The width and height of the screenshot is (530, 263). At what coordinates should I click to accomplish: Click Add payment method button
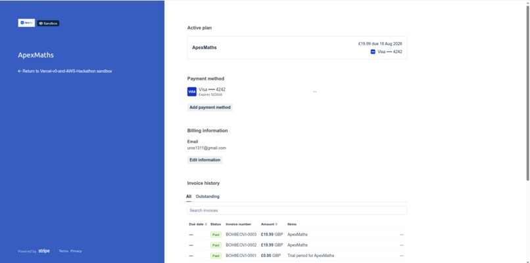[x=210, y=107]
